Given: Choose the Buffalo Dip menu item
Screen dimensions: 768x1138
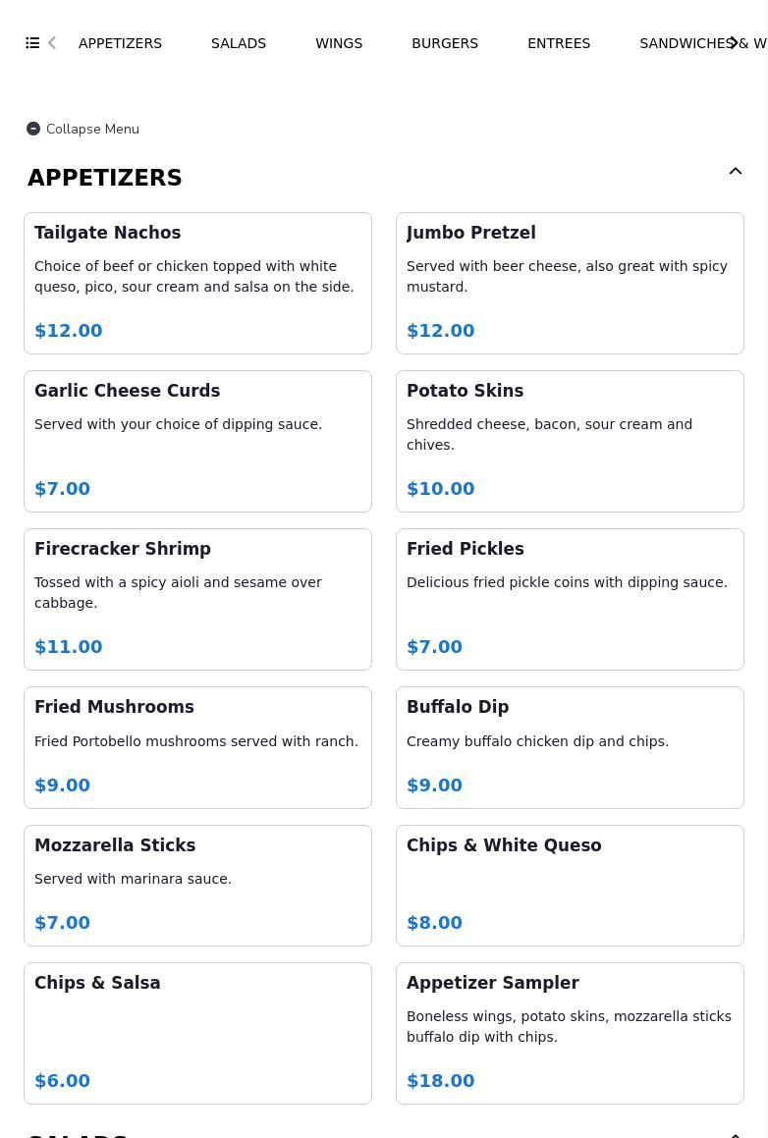Looking at the screenshot, I should (x=570, y=747).
